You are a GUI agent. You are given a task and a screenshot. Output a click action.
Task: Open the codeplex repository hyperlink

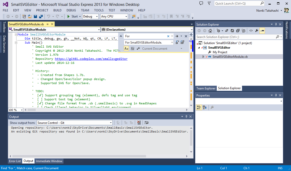[91, 59]
